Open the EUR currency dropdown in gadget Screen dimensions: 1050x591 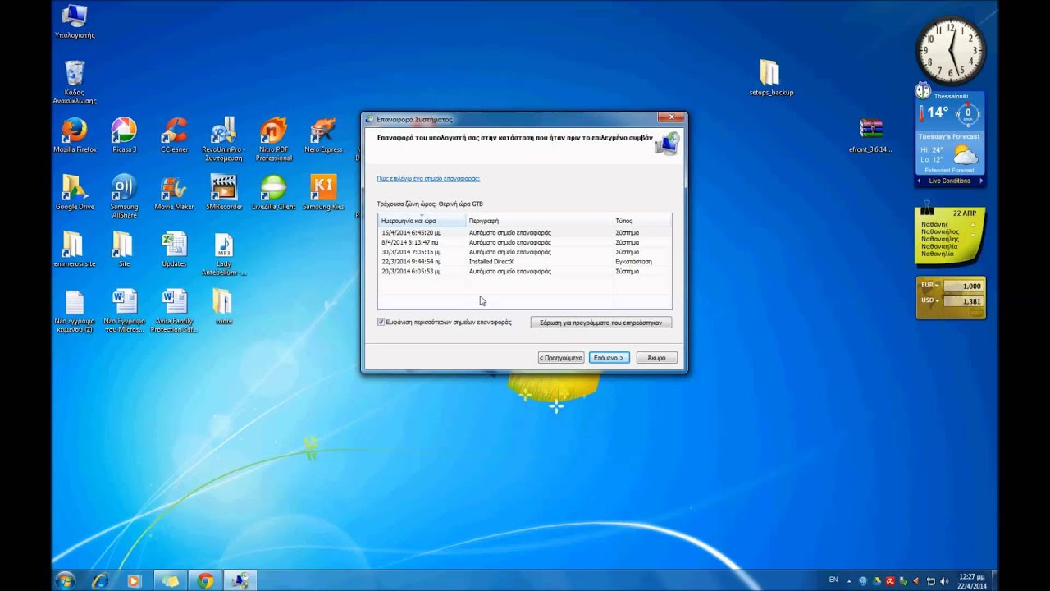(x=929, y=286)
